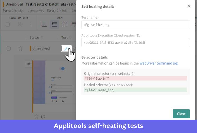
Task: Sort by the Test column
Action: click(x=66, y=37)
